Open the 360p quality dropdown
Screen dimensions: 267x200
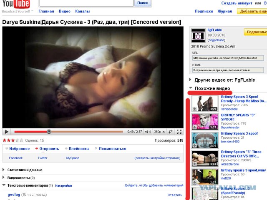pos(159,132)
